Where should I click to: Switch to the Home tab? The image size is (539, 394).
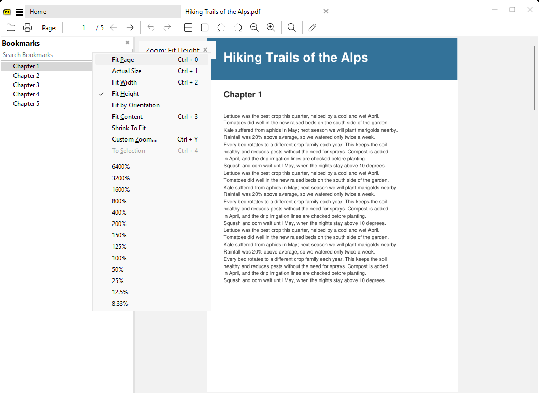coord(103,12)
